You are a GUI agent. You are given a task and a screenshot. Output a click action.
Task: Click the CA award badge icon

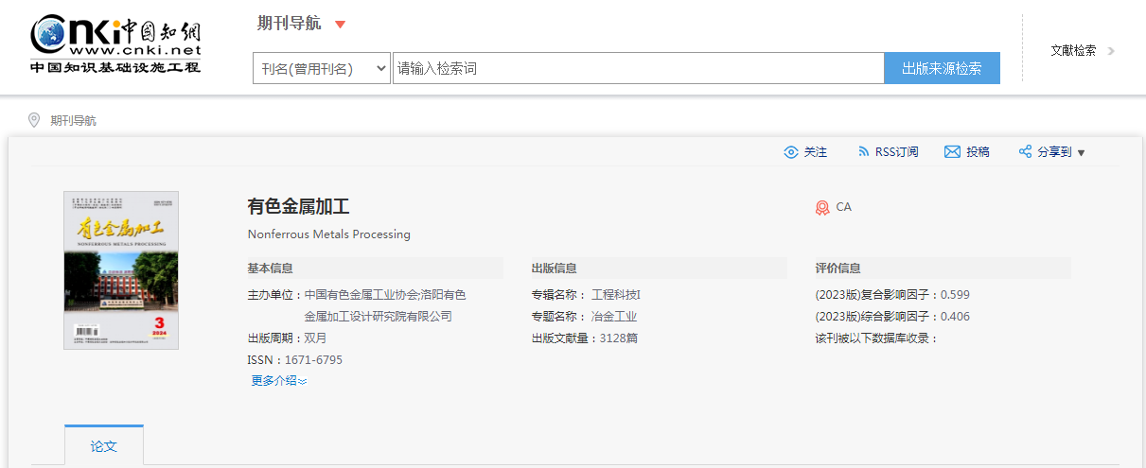point(822,207)
